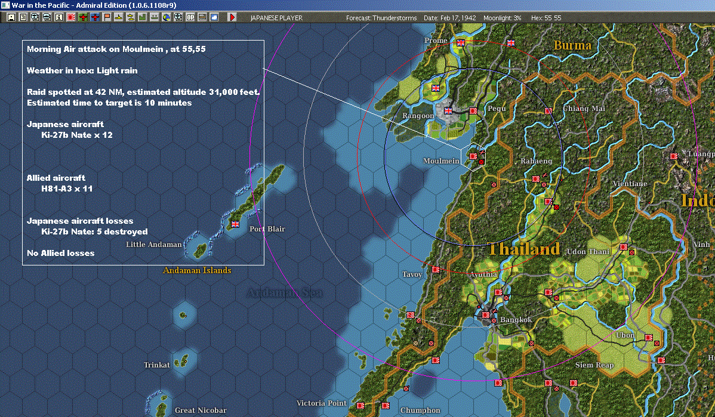Select the Japanese flag base at Chiang Mai

[548, 111]
